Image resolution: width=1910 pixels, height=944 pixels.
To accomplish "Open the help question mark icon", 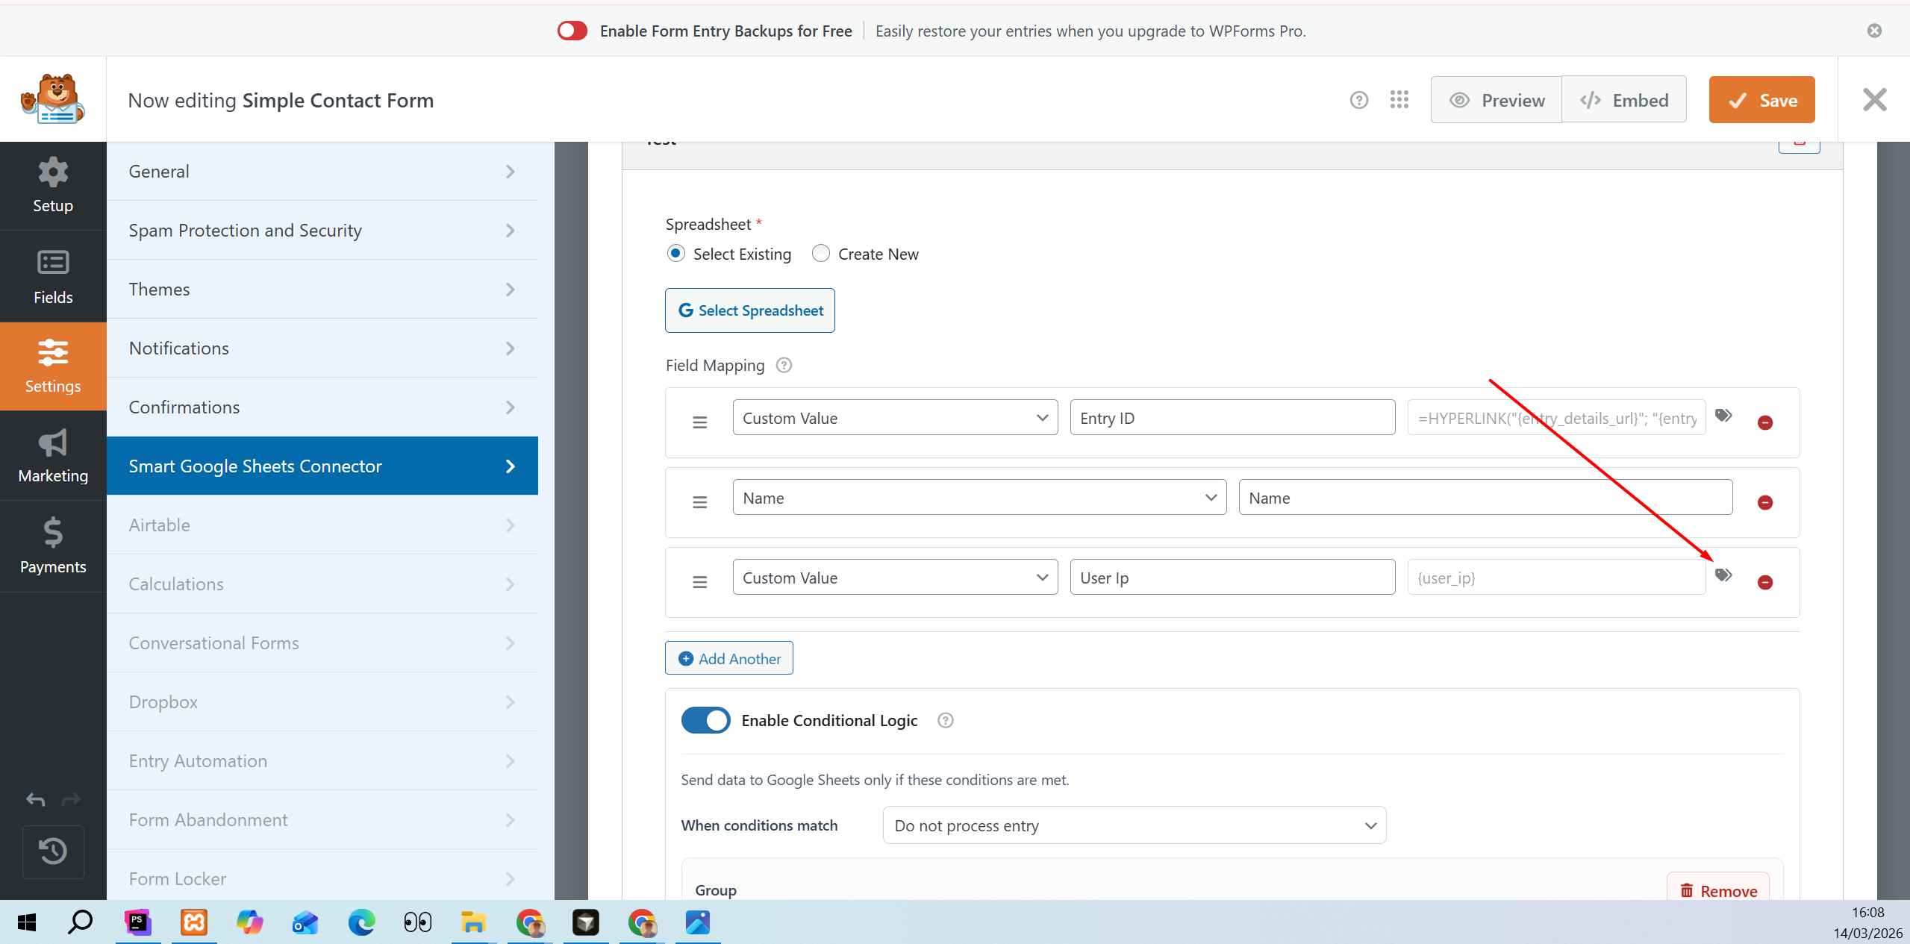I will point(1358,100).
